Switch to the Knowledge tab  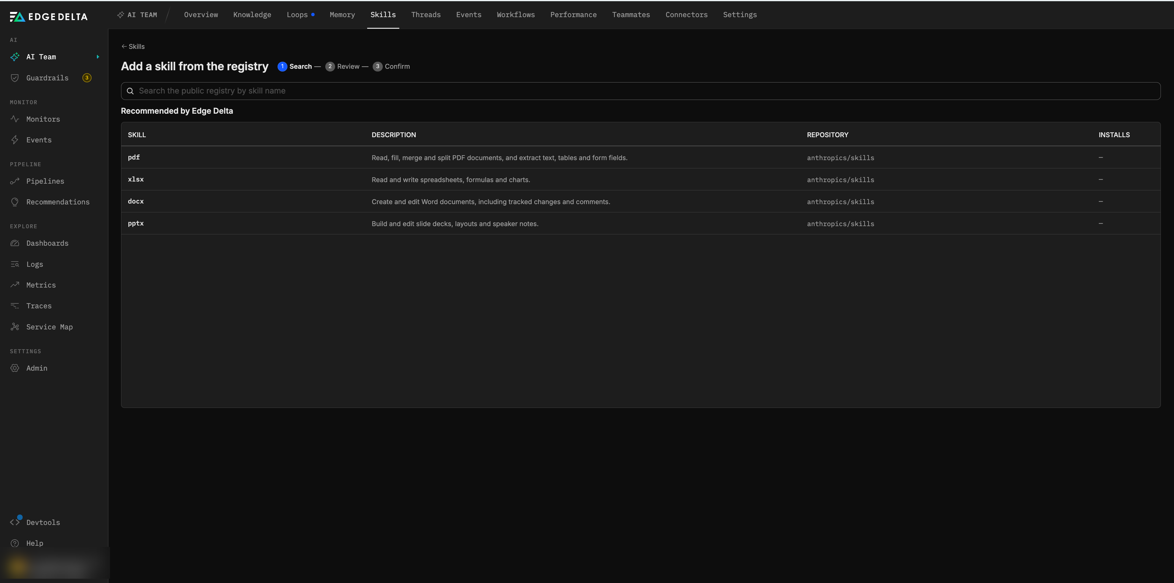[252, 15]
